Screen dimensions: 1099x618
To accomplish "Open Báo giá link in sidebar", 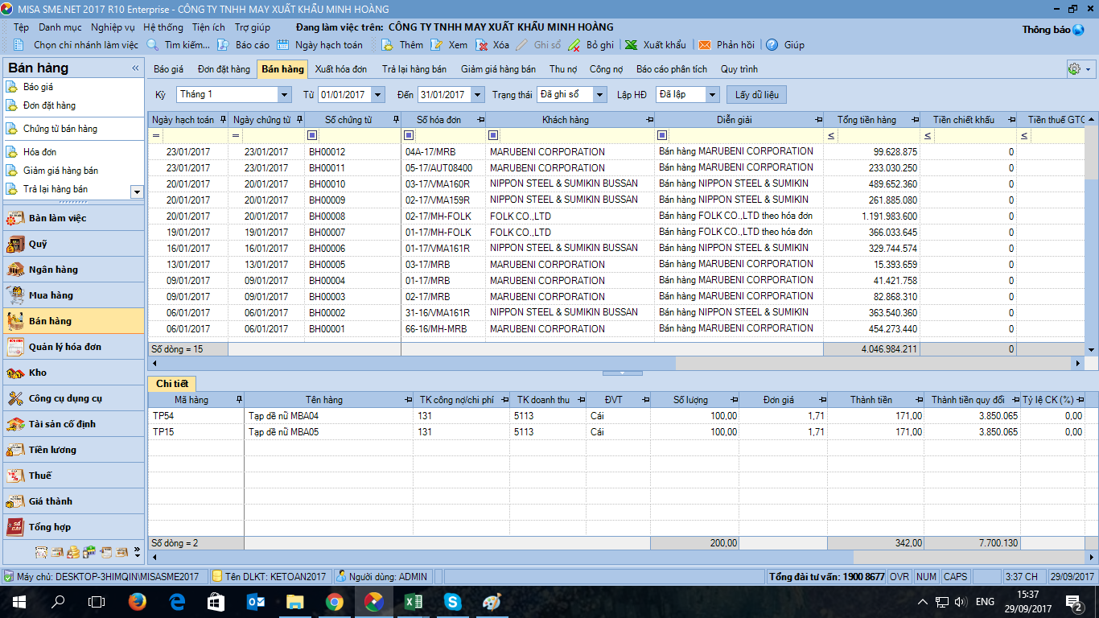I will (38, 87).
